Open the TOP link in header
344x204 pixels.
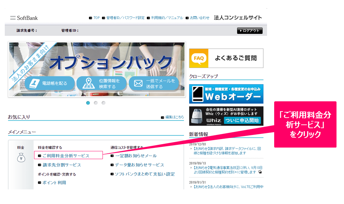coord(96,18)
